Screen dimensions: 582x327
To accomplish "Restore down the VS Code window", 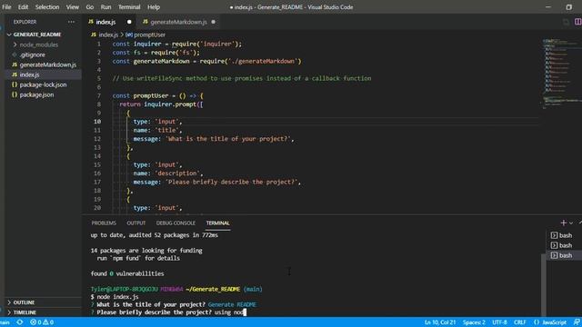I will point(568,7).
